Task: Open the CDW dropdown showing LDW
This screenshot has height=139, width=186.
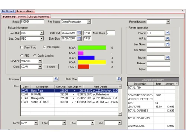Action: click(x=36, y=123)
